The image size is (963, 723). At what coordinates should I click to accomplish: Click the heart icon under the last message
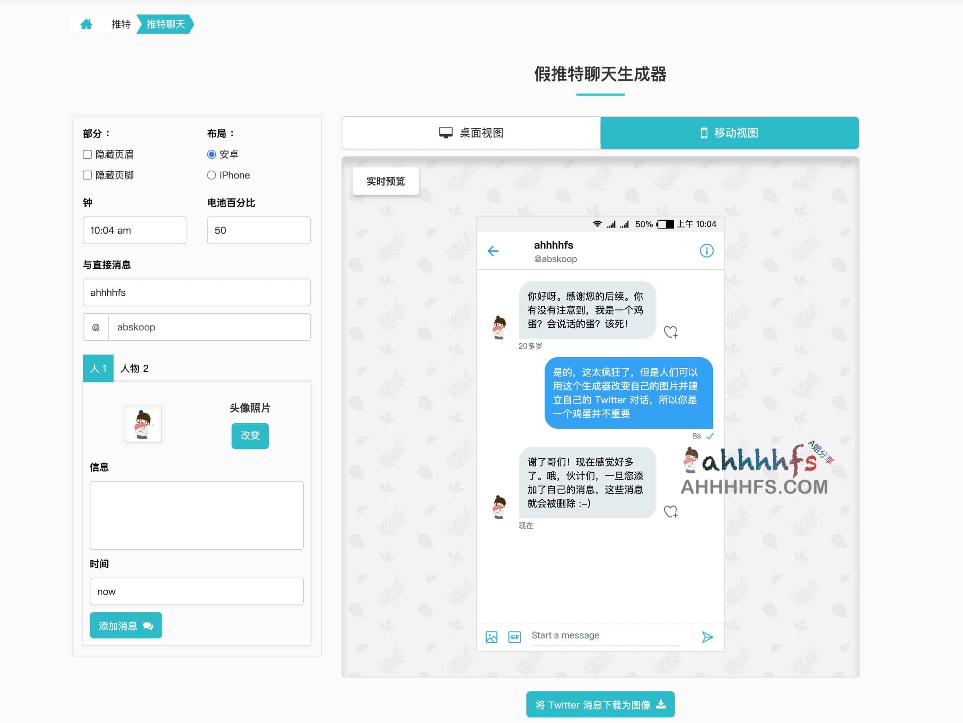(x=672, y=512)
